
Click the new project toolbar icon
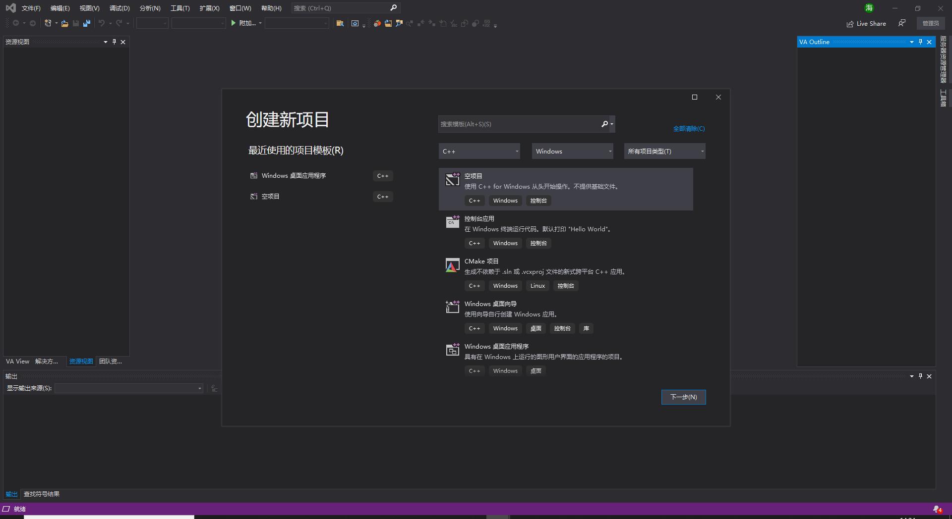tap(48, 23)
